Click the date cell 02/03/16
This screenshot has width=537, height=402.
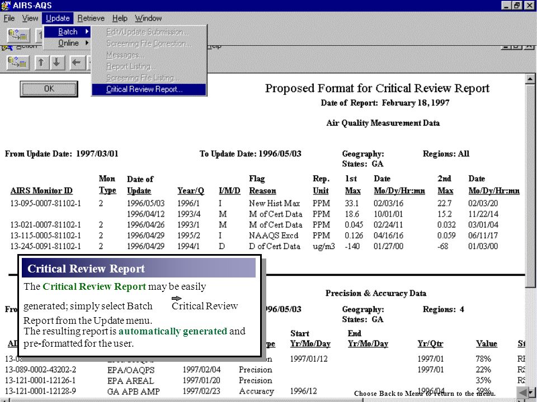(388, 203)
